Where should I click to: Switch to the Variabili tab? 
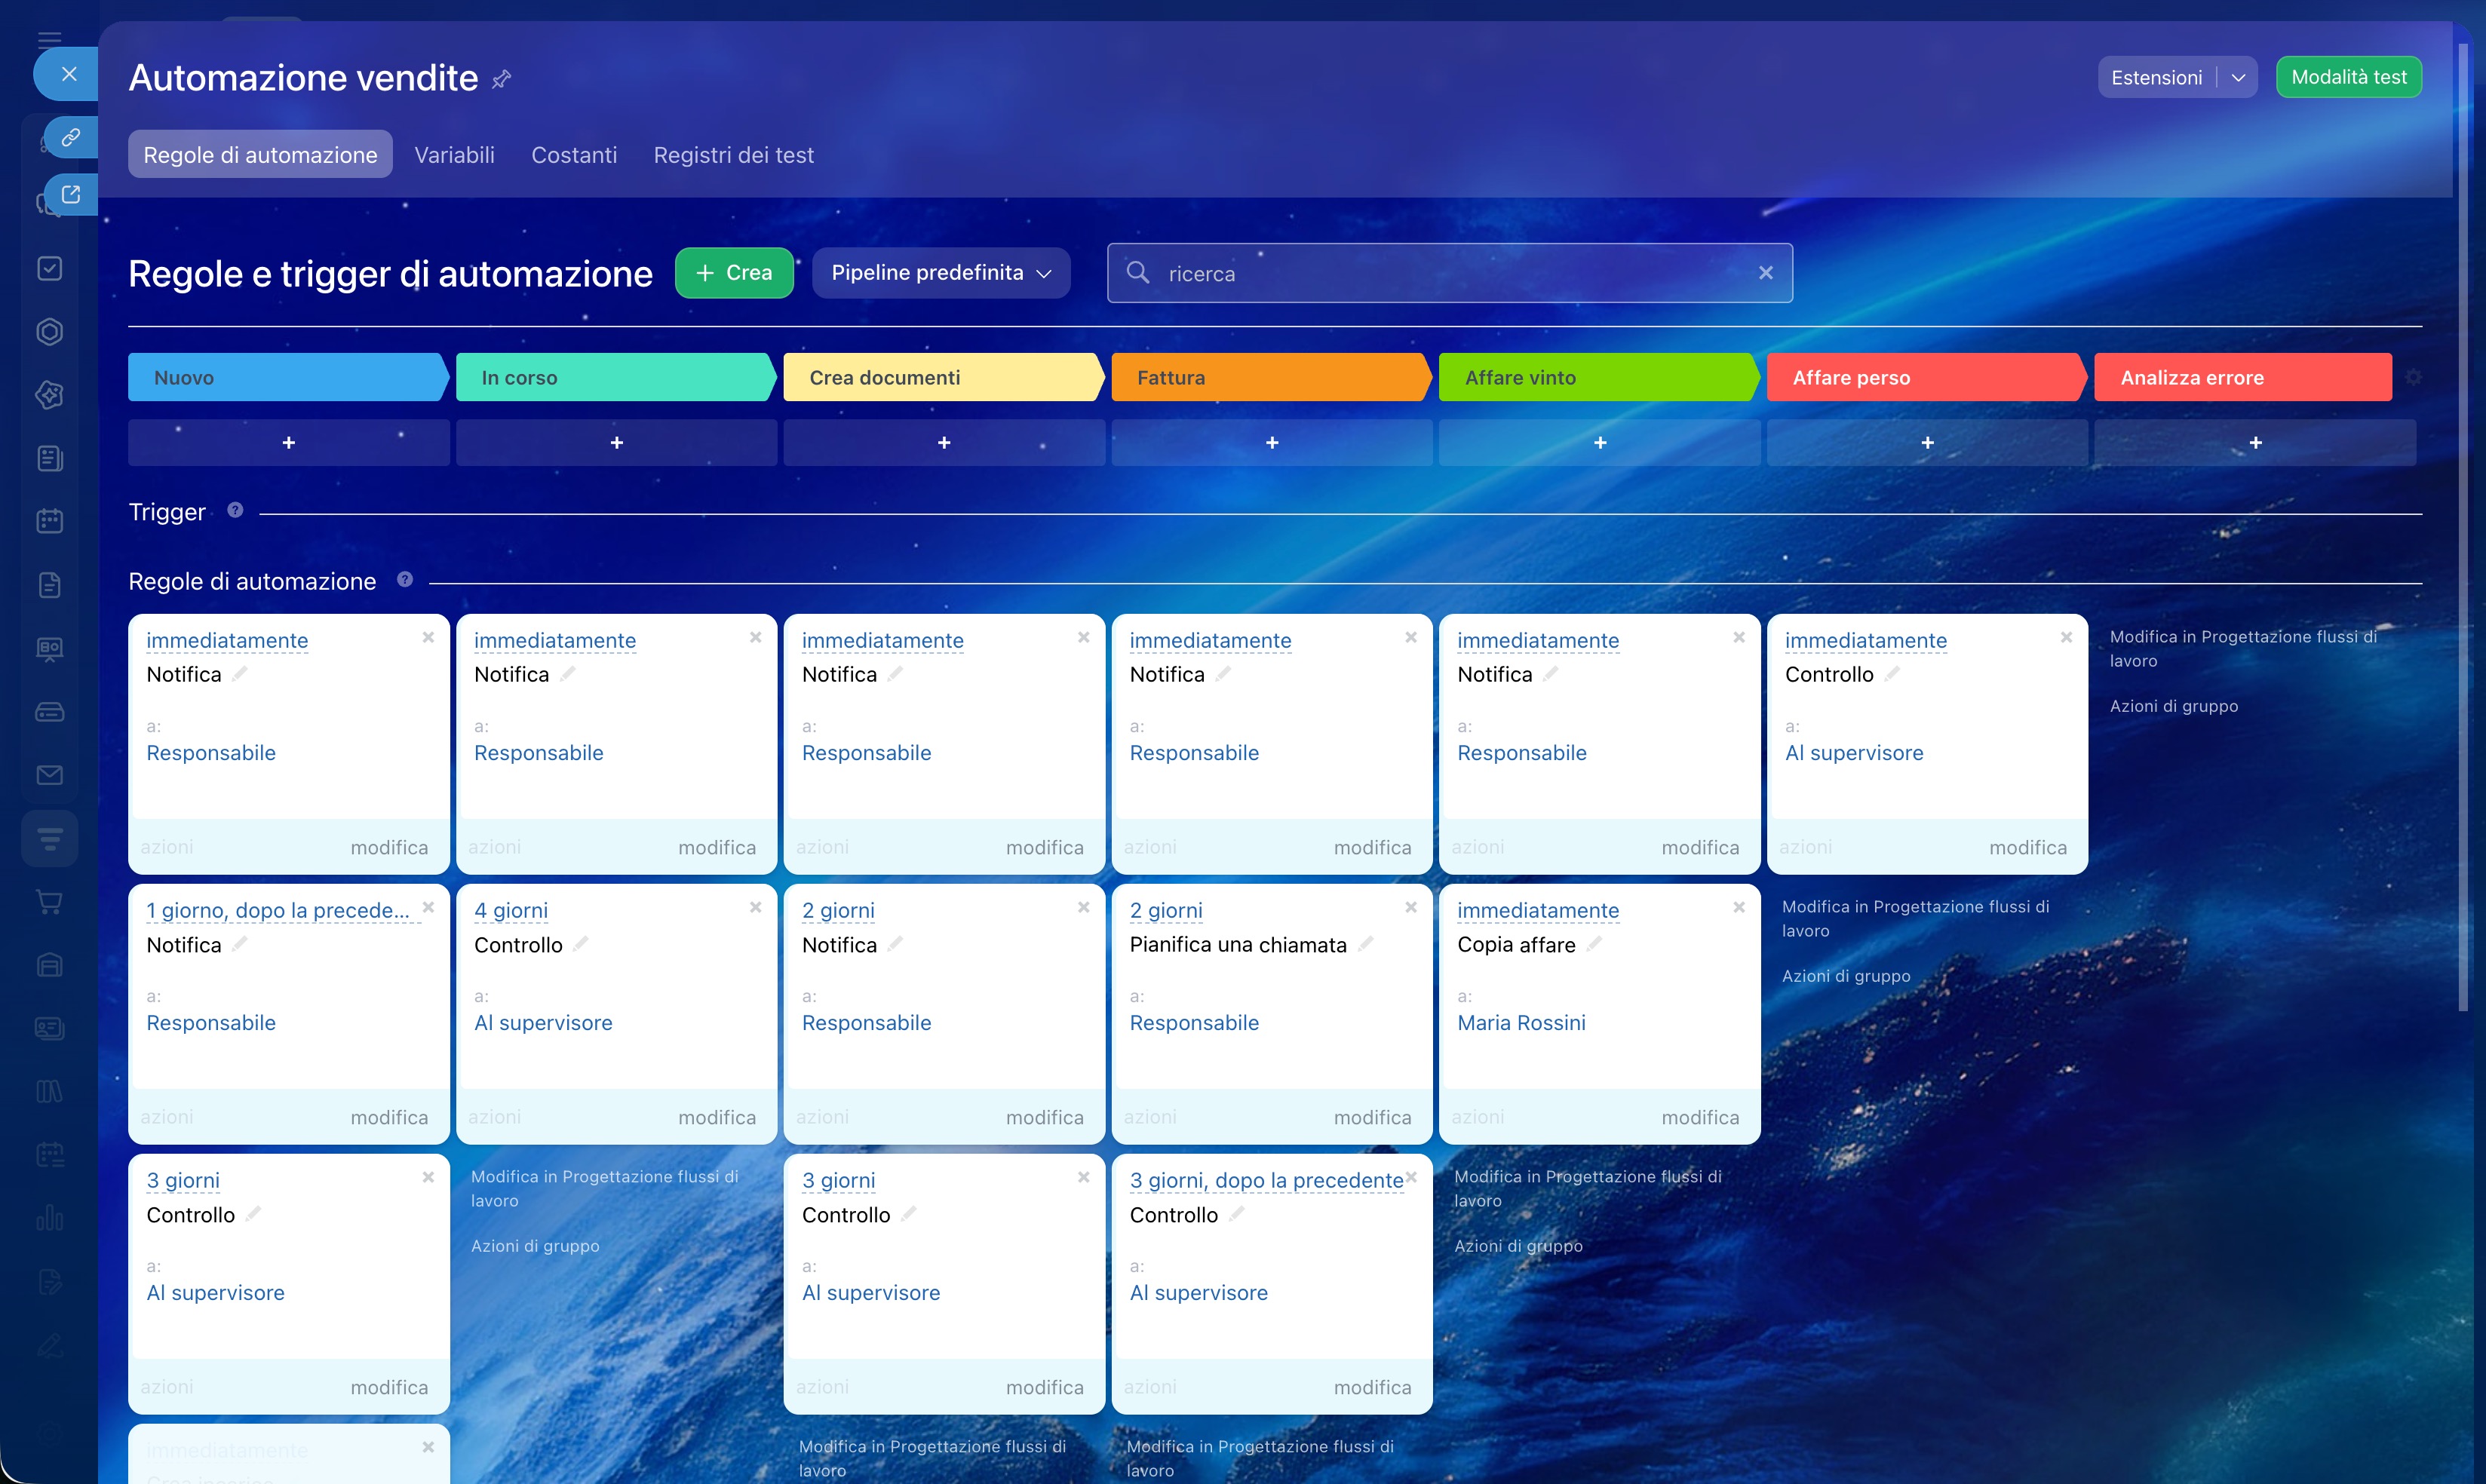pyautogui.click(x=454, y=155)
